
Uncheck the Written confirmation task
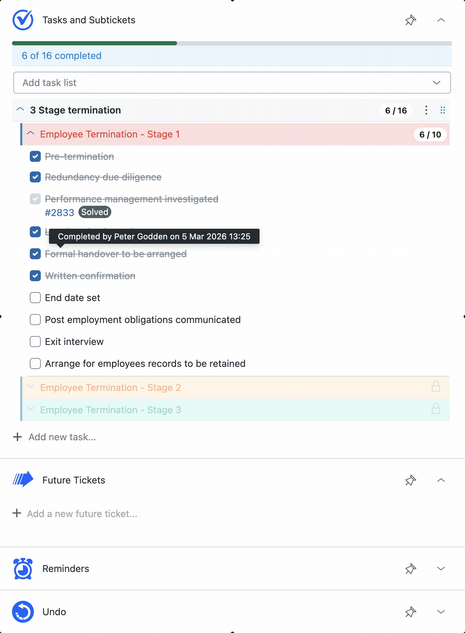[x=35, y=276]
